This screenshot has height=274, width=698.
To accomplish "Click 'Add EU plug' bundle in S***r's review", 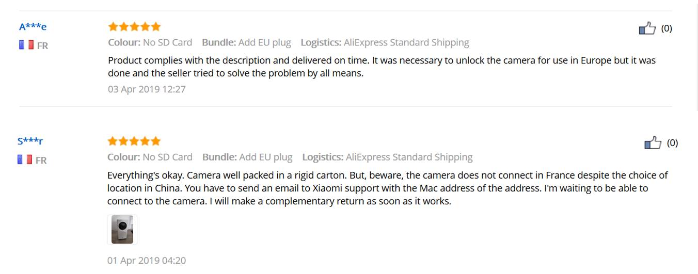I will (x=266, y=157).
